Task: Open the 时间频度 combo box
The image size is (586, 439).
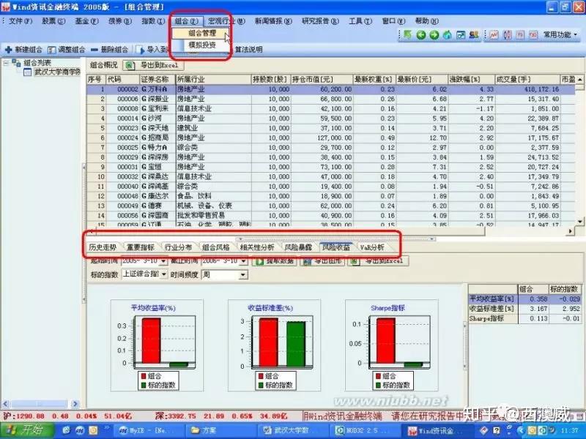Action: point(224,275)
